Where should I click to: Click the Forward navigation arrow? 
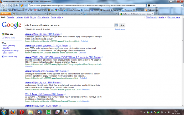7,6
